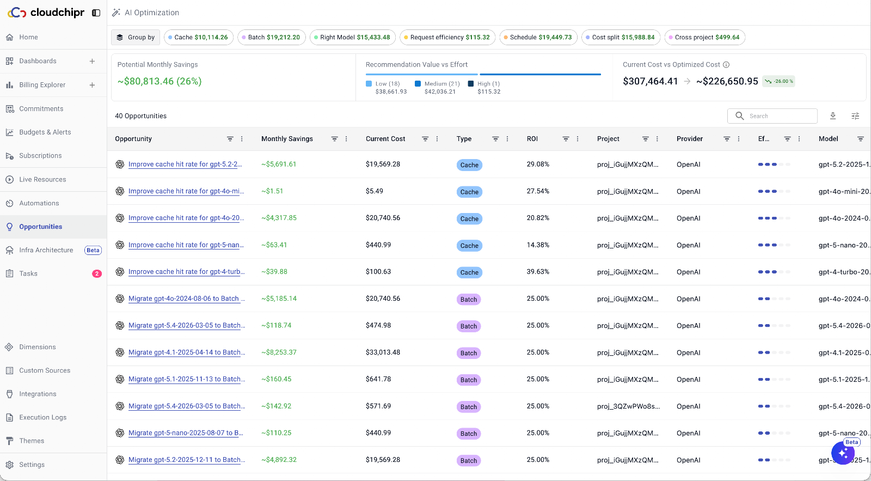
Task: Open Settings in sidebar
Action: tap(53, 465)
